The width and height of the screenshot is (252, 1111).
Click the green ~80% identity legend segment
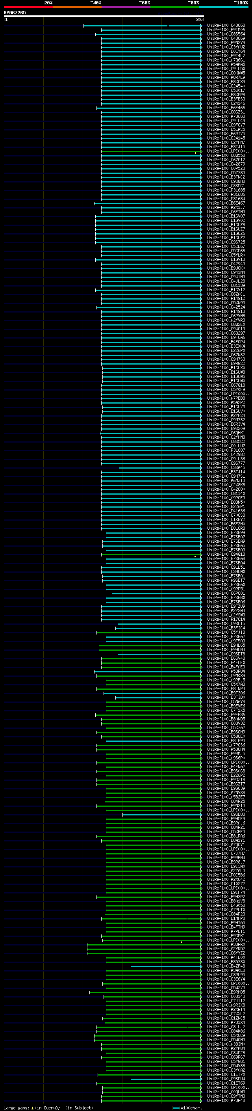click(x=175, y=7)
